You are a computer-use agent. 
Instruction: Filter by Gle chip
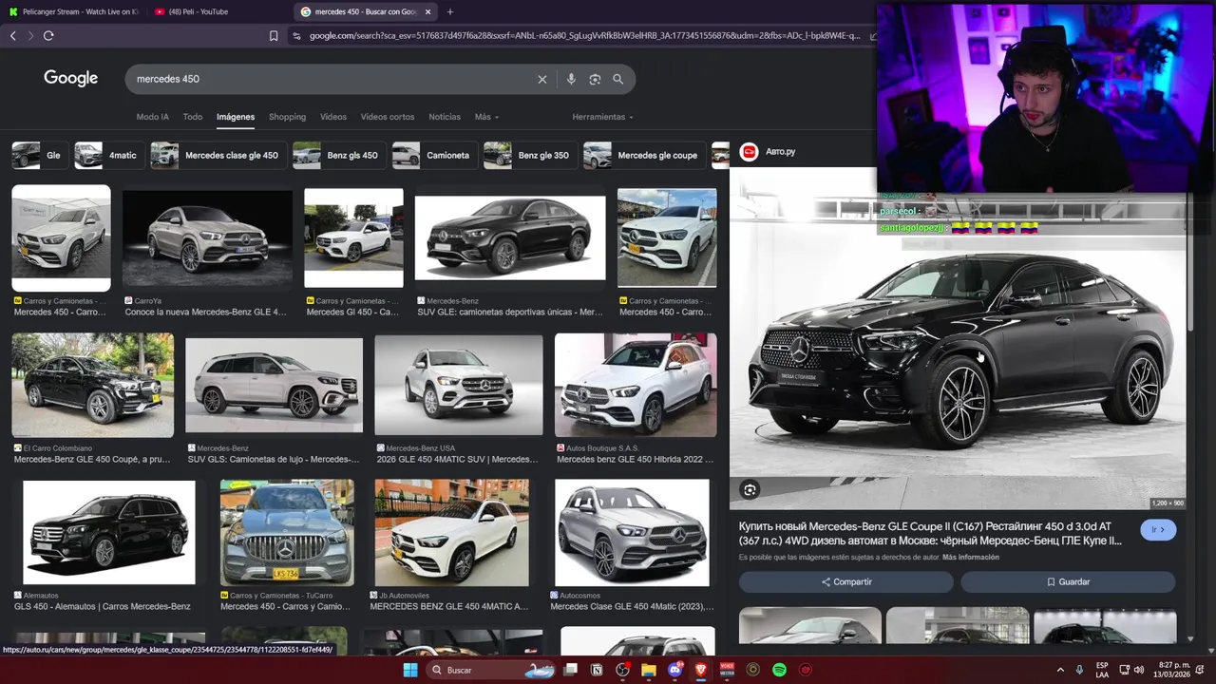click(38, 155)
